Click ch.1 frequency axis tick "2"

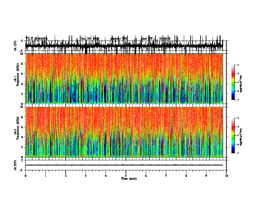point(22,94)
